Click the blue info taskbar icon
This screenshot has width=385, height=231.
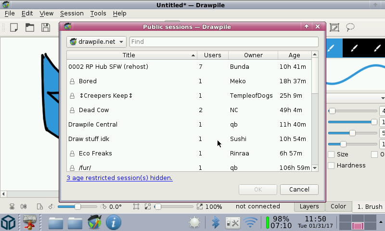coord(113,222)
